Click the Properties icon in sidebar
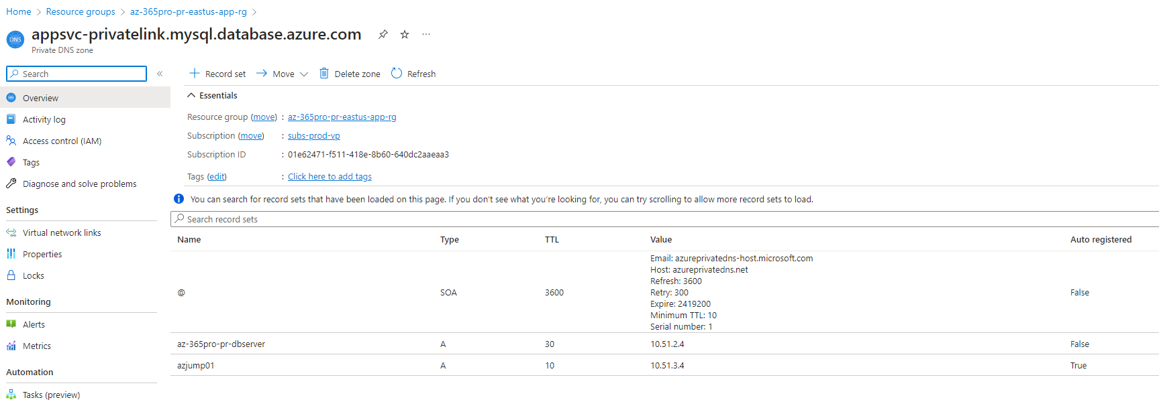Screen dimensions: 1159x408 11,254
